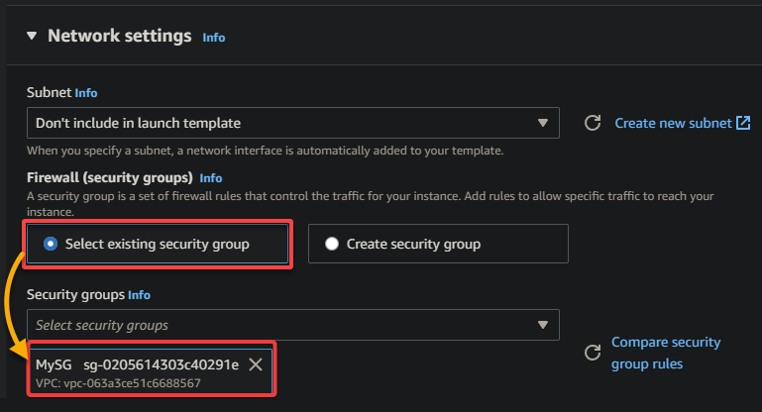
Task: Click the Create security group option box
Action: (438, 244)
